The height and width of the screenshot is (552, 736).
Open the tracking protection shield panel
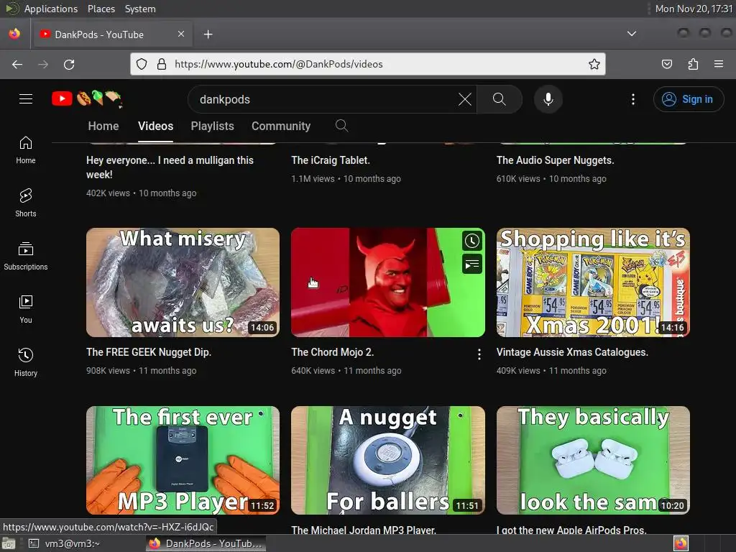click(x=142, y=64)
